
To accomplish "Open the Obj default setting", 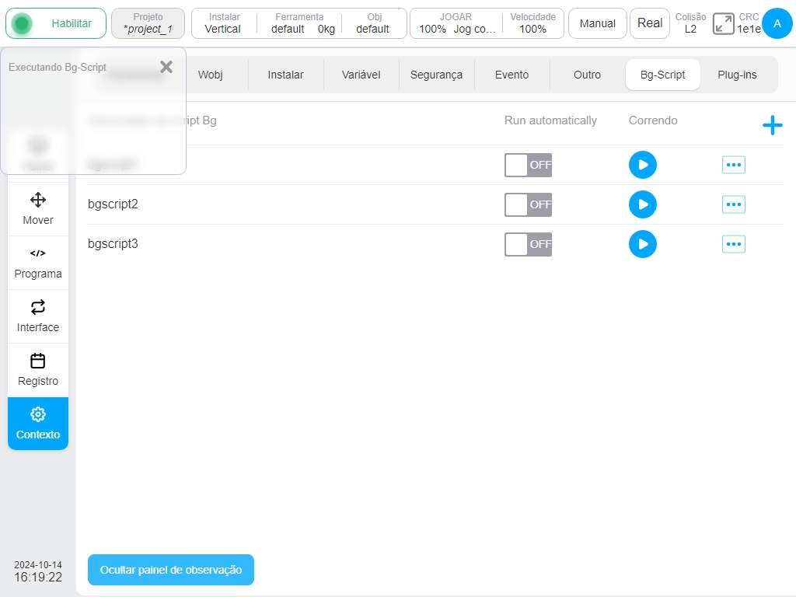I will coord(374,23).
